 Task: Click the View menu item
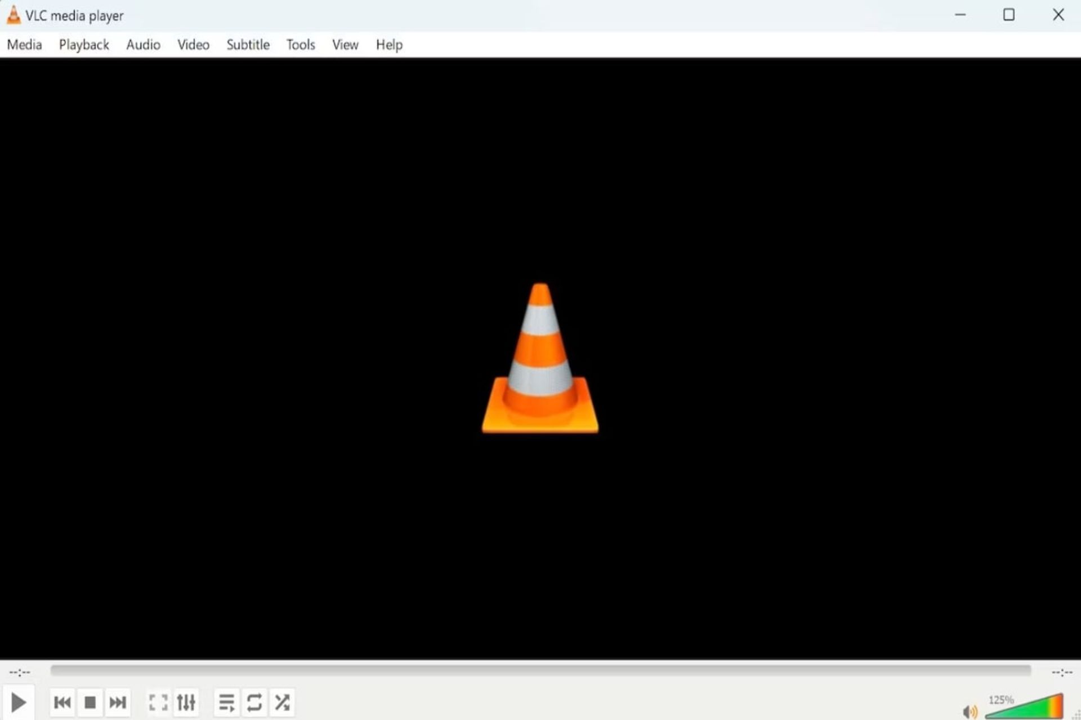click(x=345, y=44)
